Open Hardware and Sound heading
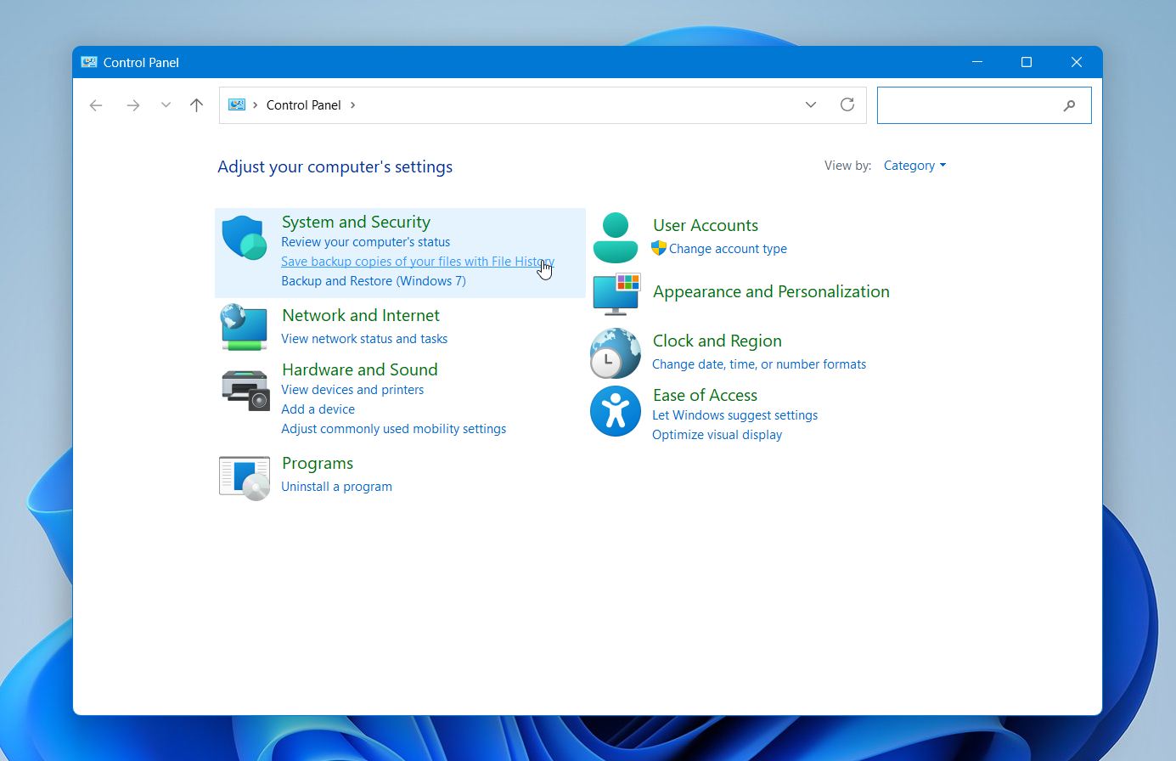The height and width of the screenshot is (761, 1176). pyautogui.click(x=360, y=369)
